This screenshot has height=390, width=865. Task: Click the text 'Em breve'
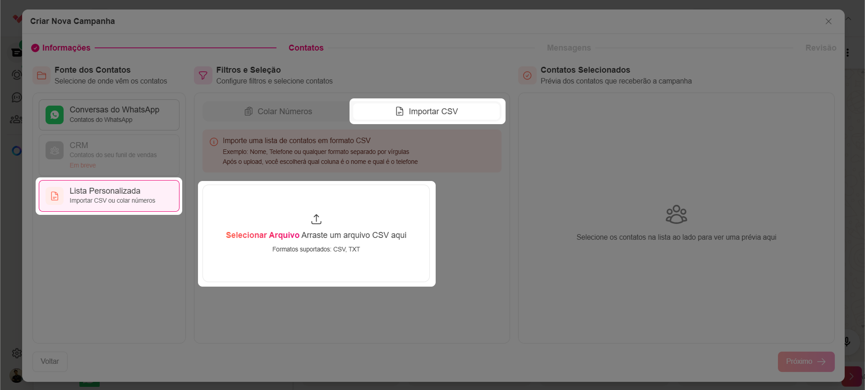click(x=83, y=165)
